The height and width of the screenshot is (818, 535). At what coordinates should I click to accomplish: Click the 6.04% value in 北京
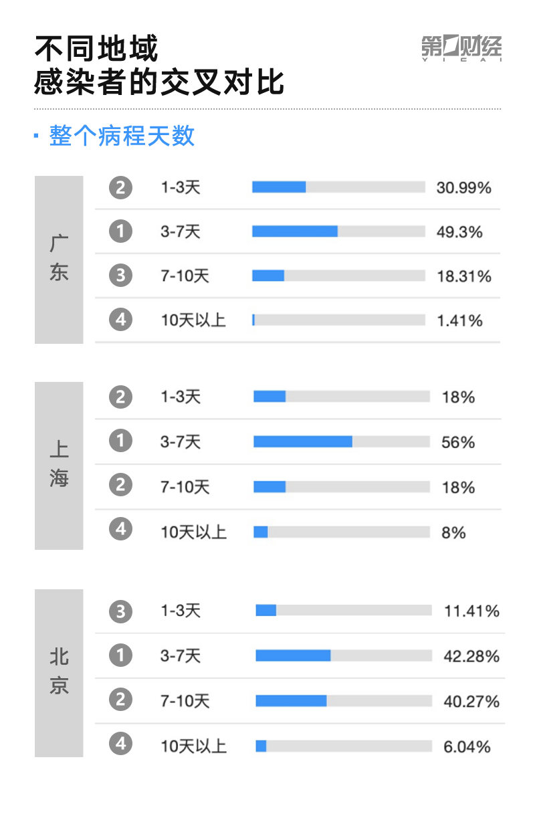467,746
